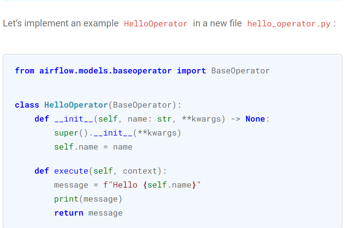Click the HelloOperator class name in the class definition

tap(76, 105)
